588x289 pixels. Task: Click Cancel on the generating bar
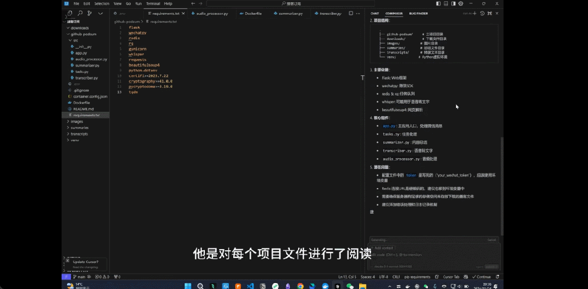(x=492, y=240)
